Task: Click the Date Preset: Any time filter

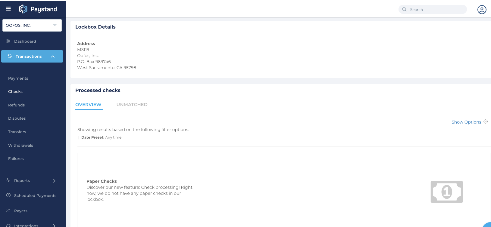Action: tap(101, 137)
